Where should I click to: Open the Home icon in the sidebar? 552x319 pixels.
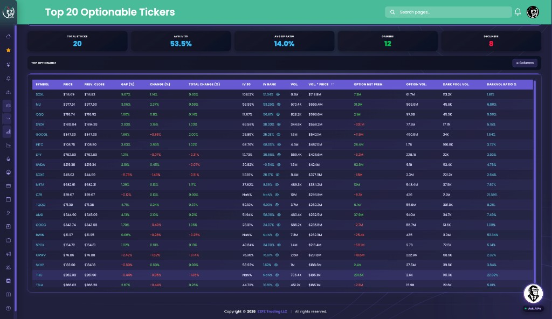(9, 37)
